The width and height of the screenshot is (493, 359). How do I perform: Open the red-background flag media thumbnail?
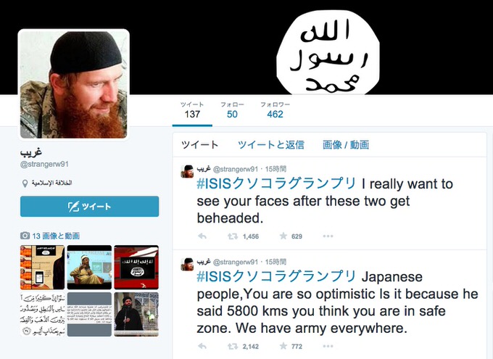pyautogui.click(x=136, y=267)
